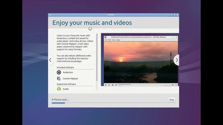The height and width of the screenshot is (125, 223).
Task: Click the 'Included software' heading
Action: [65, 67]
